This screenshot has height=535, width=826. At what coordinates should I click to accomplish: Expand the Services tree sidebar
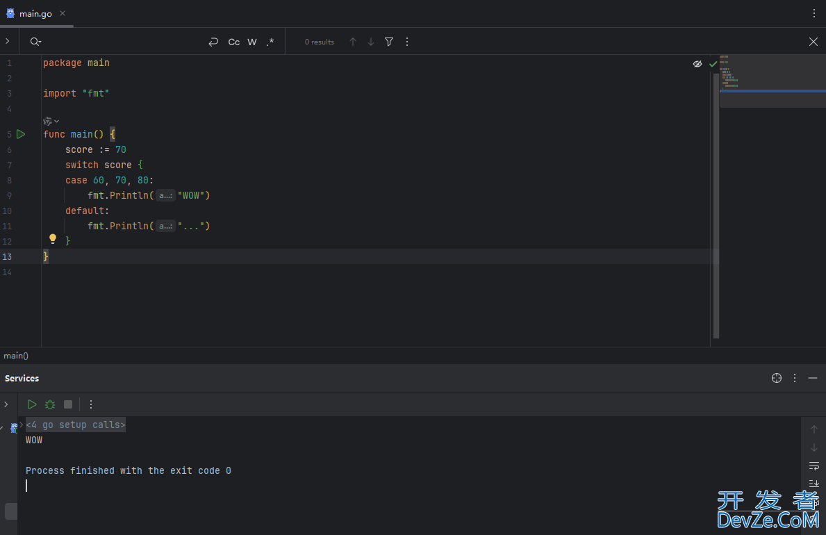6,404
